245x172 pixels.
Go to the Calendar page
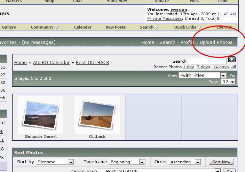coord(83,27)
